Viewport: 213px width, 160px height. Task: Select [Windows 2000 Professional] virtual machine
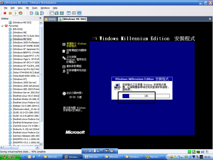pos(26,42)
